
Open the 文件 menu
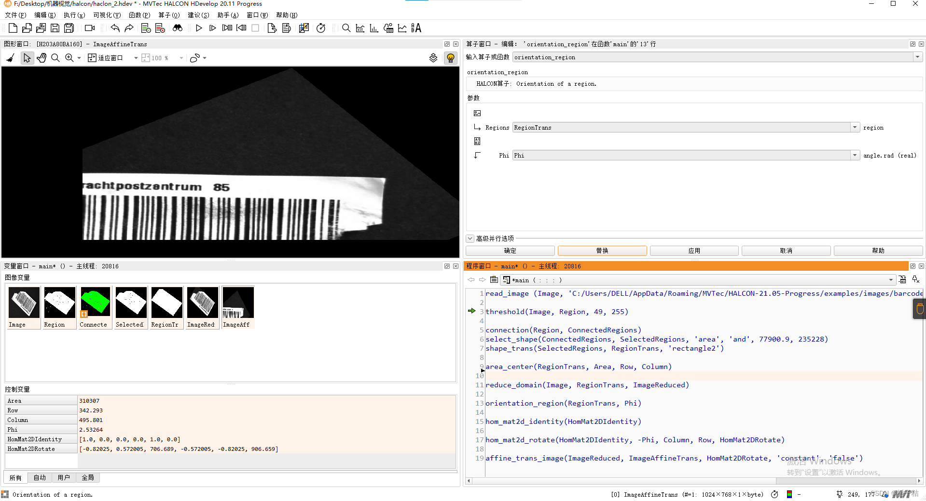15,15
